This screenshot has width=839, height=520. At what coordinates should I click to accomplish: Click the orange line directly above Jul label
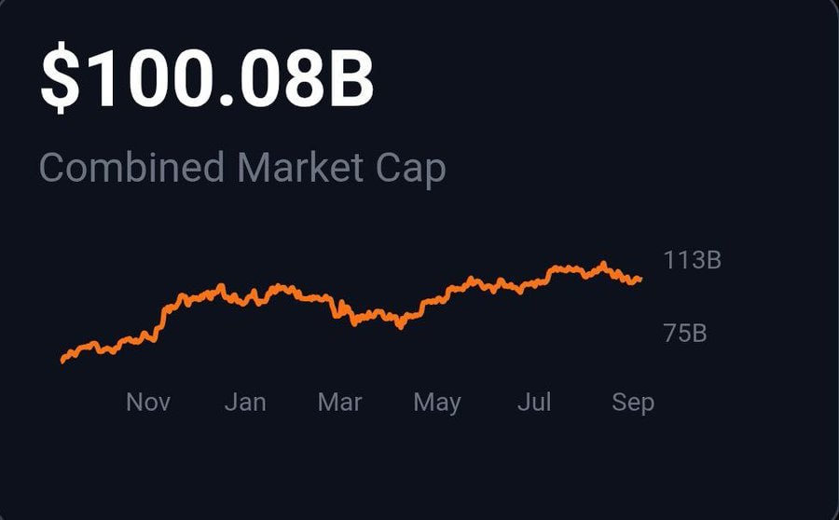[x=534, y=283]
